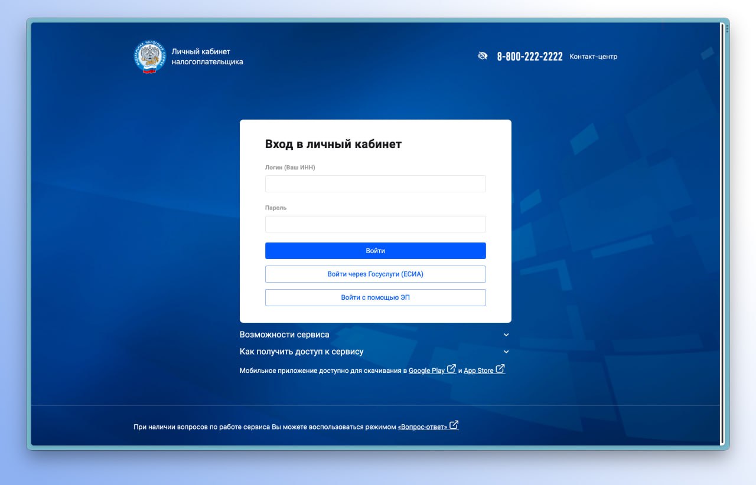This screenshot has height=485, width=756.
Task: Open the Google Play text link
Action: click(x=426, y=371)
